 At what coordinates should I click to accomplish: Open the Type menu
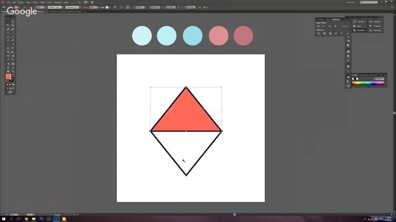click(28, 2)
